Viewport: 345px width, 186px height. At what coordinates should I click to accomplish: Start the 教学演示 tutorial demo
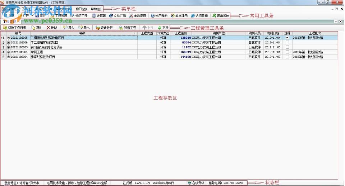point(179,16)
